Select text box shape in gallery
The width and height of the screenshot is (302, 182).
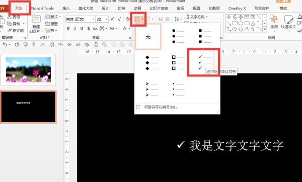[247, 17]
